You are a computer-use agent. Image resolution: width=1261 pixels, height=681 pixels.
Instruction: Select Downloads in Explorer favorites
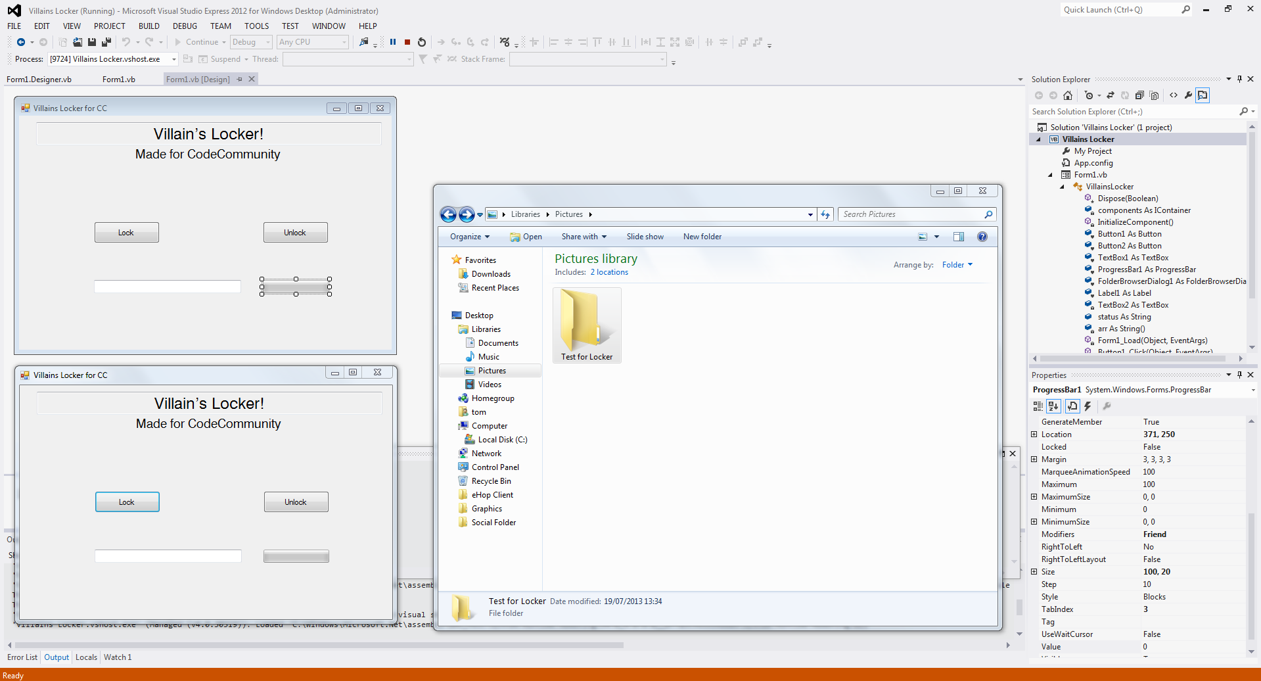(491, 274)
